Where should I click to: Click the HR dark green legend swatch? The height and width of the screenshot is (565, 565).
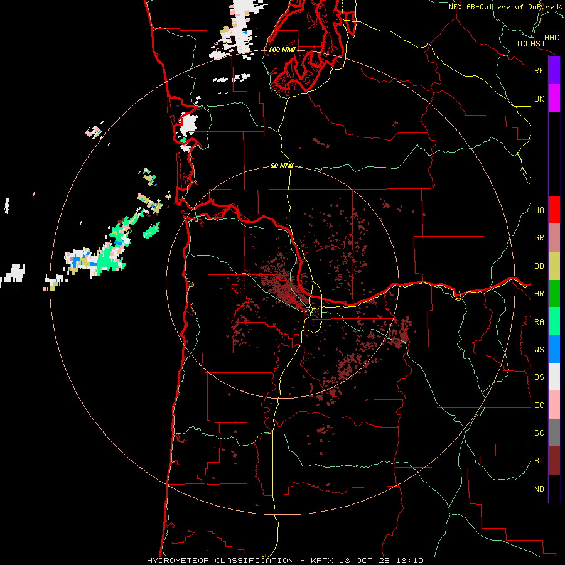coord(554,294)
